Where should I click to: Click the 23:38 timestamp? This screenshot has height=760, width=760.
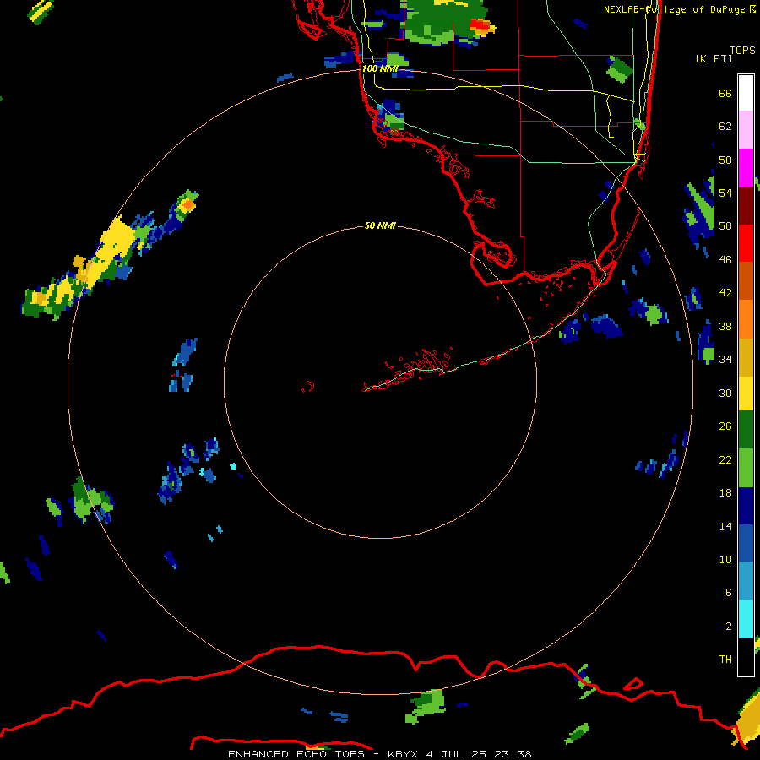click(513, 754)
